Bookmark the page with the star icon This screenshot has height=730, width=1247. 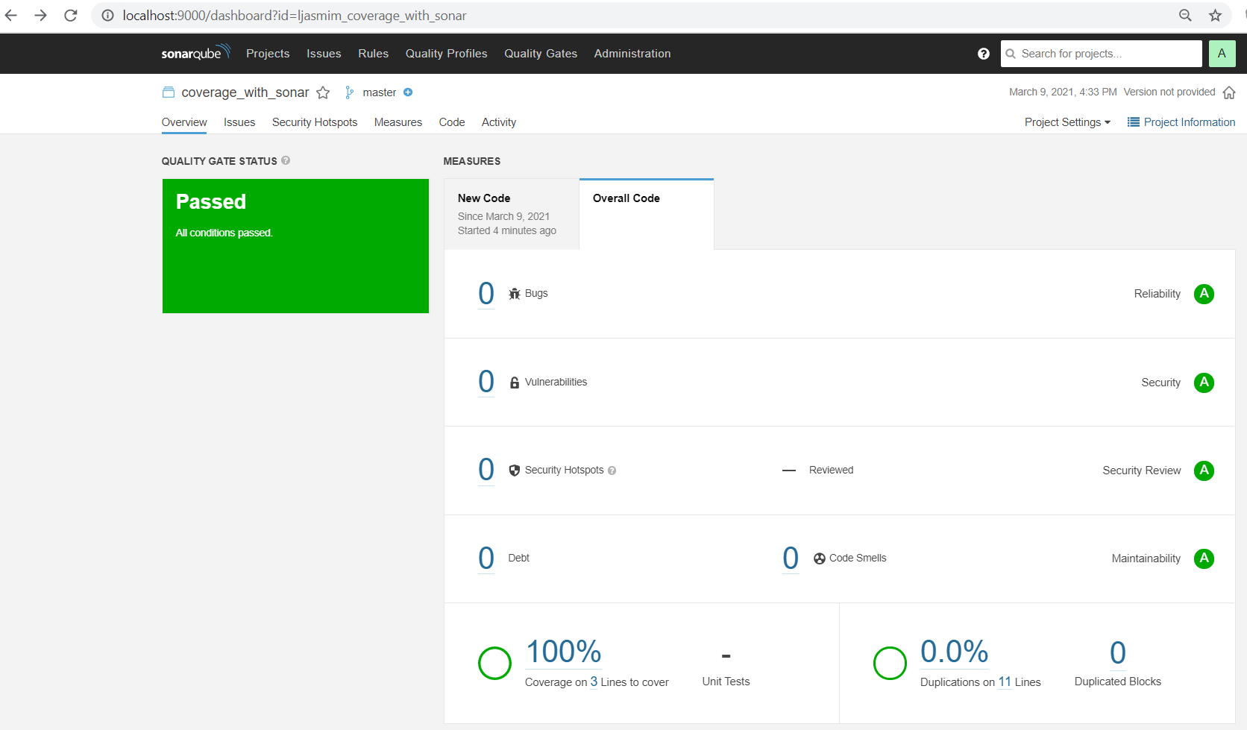[1215, 16]
